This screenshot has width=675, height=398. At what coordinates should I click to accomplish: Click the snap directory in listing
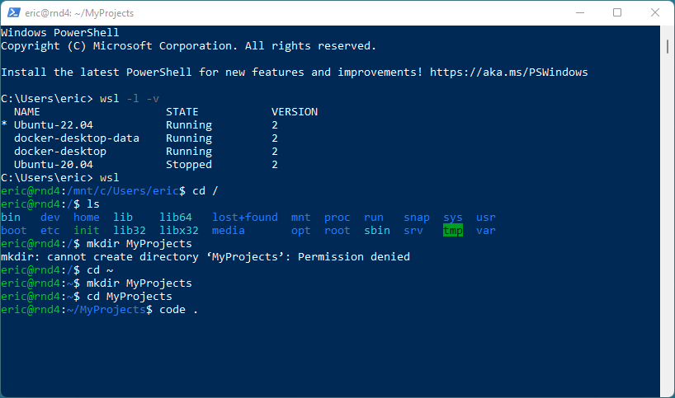coord(416,218)
